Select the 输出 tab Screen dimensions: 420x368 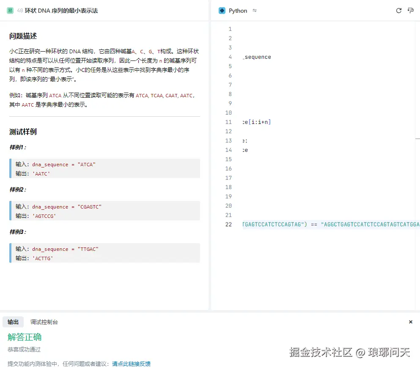[13, 321]
